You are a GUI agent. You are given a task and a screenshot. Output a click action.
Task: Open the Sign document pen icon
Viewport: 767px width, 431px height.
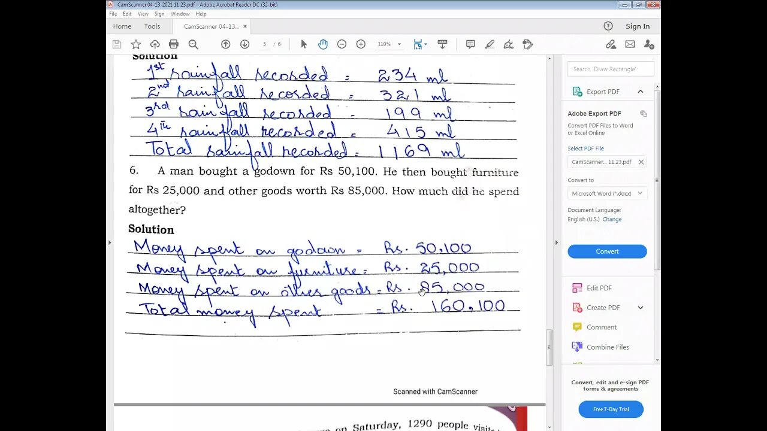(509, 44)
